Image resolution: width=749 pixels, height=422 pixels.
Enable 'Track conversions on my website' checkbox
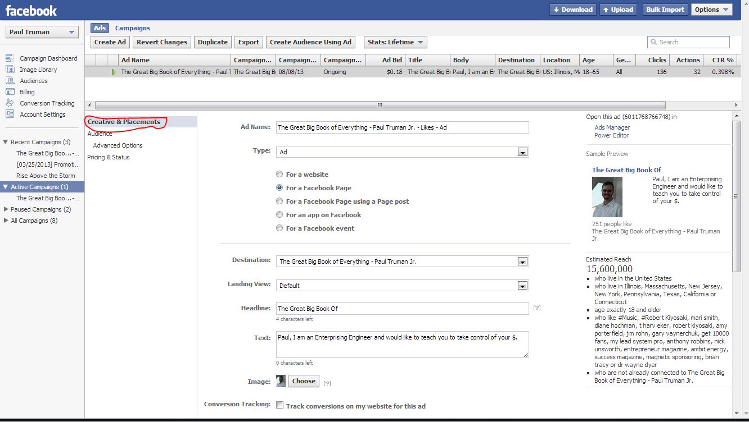pyautogui.click(x=279, y=405)
